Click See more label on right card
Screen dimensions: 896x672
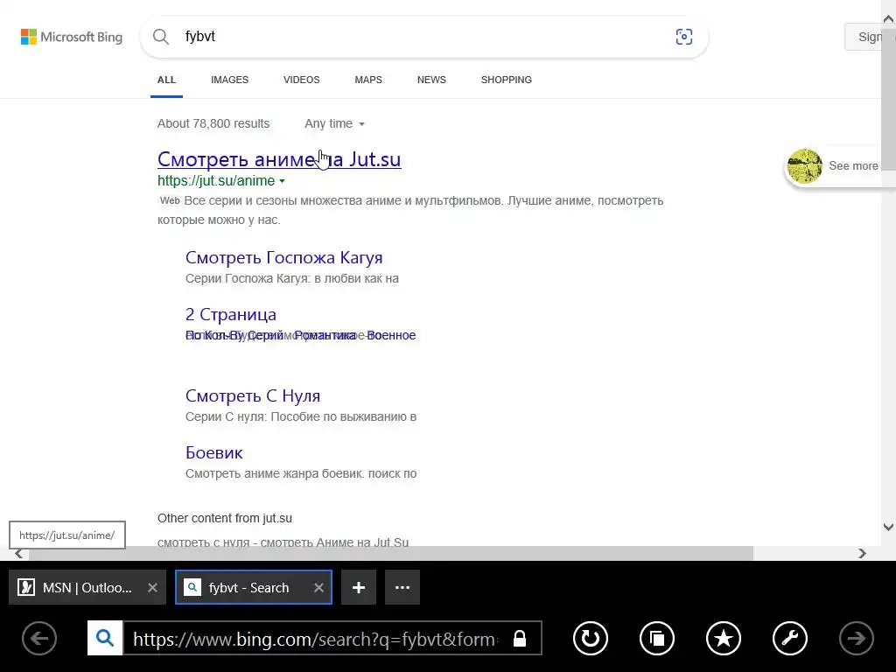coord(853,165)
